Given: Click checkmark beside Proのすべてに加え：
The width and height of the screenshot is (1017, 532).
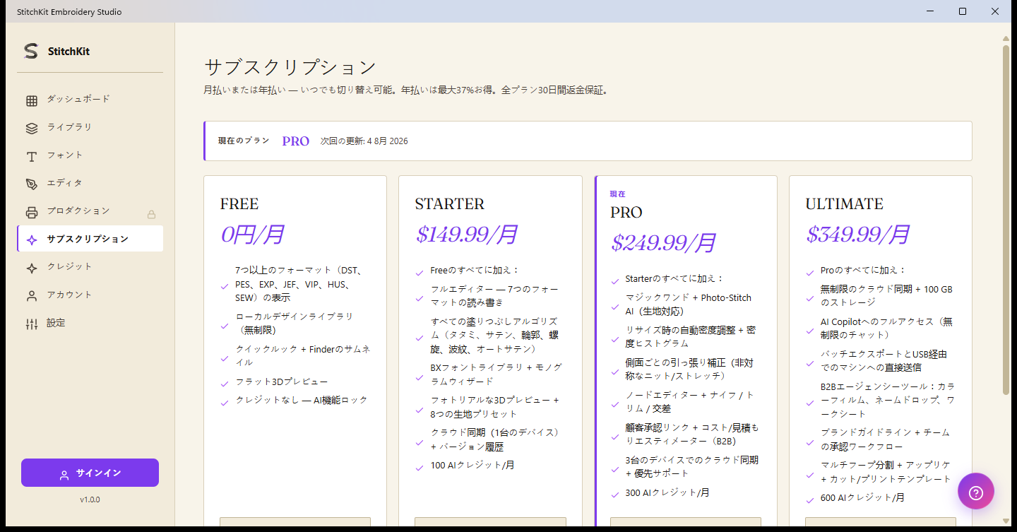Looking at the screenshot, I should point(809,272).
